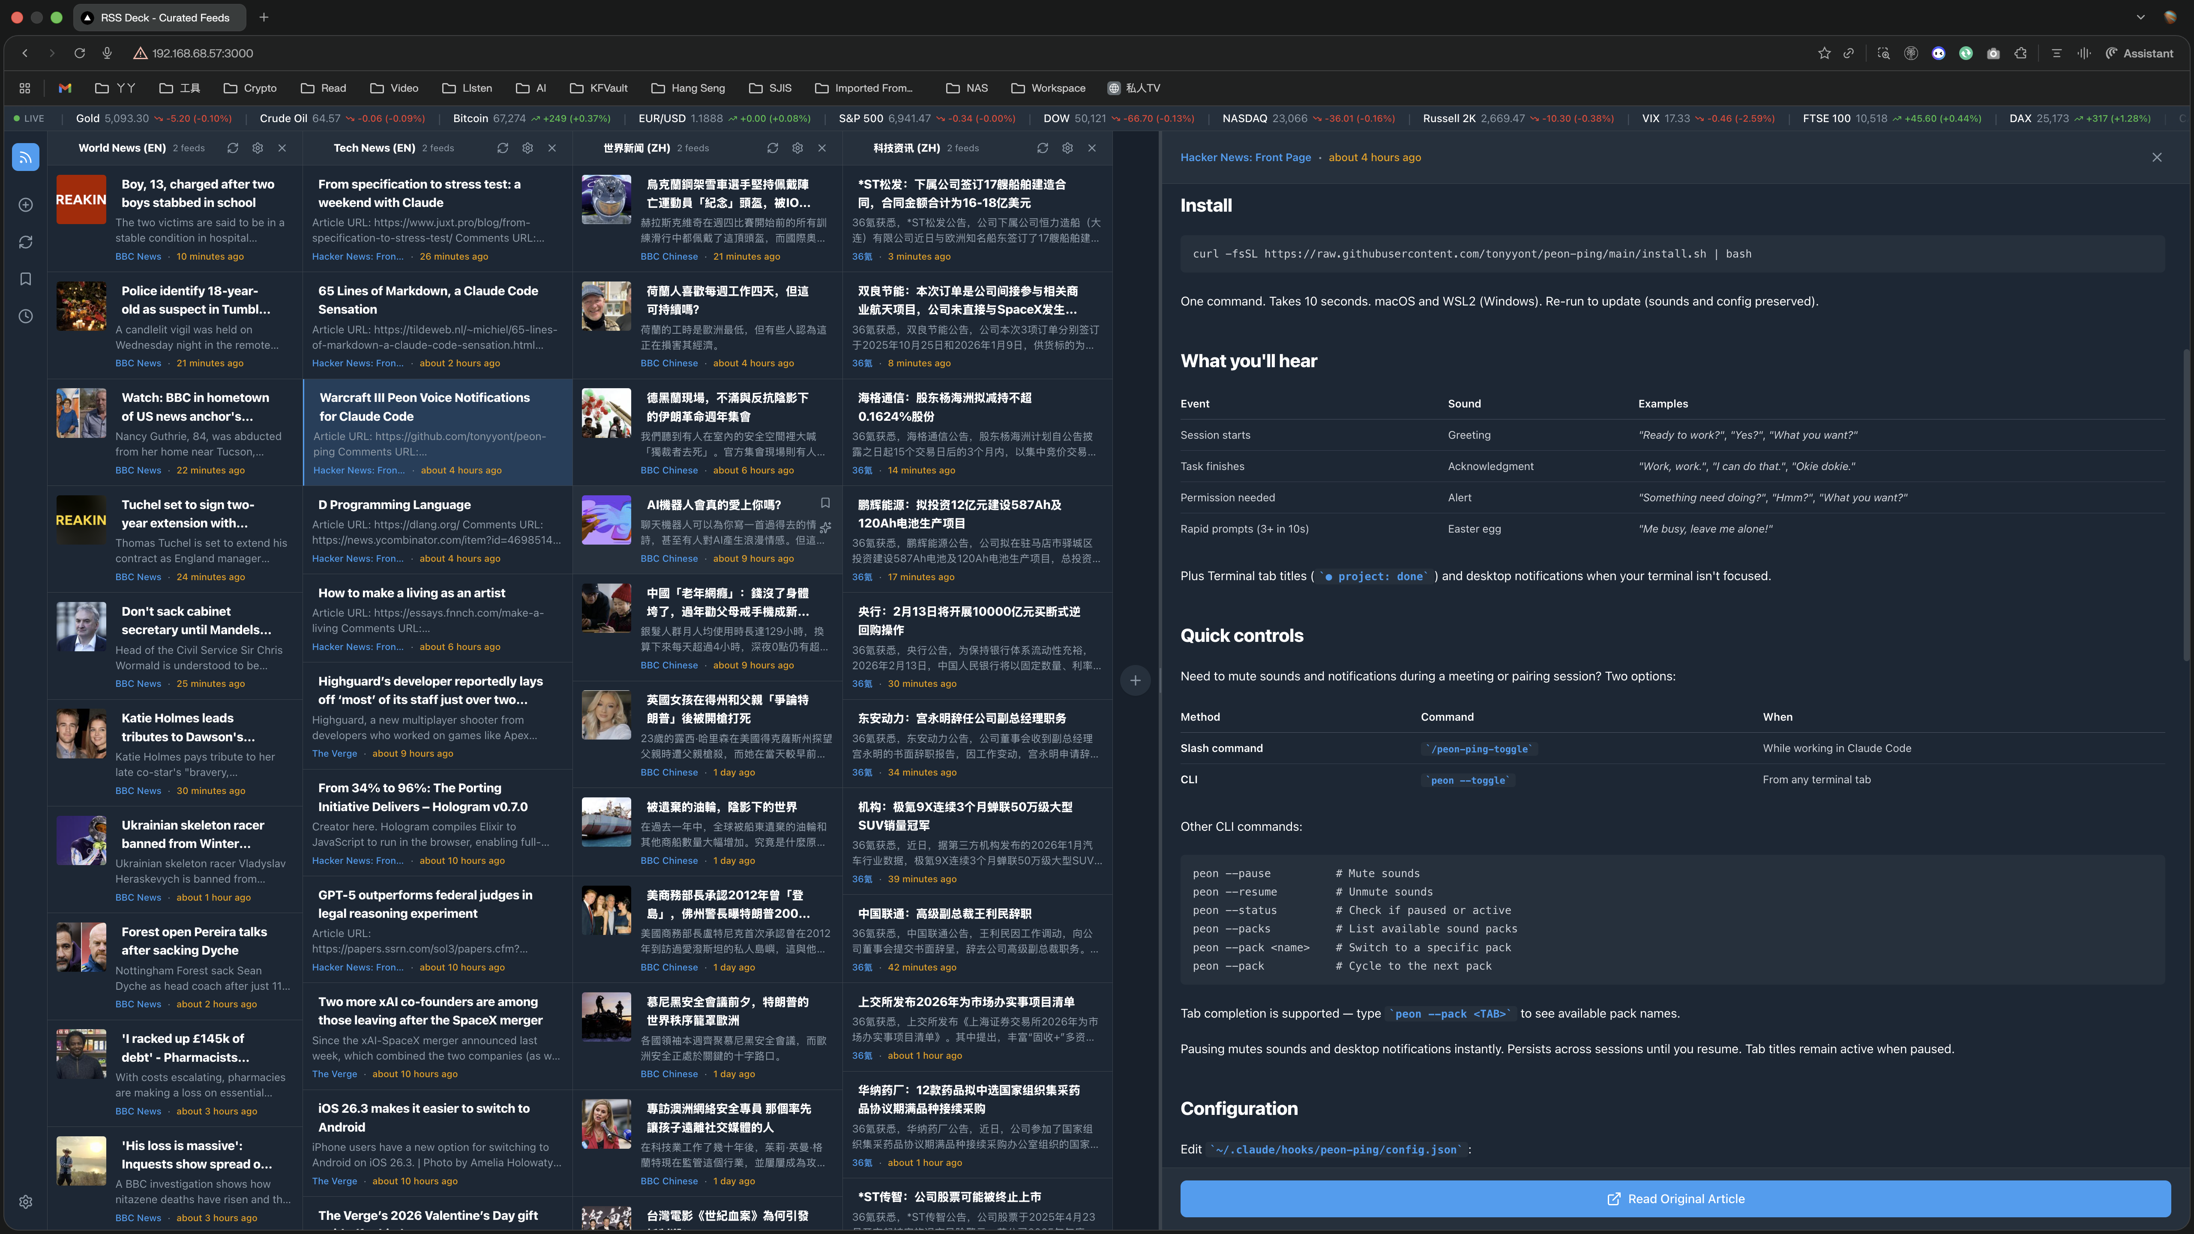The height and width of the screenshot is (1234, 2194).
Task: Expand the Hang Seng bookmarks folder
Action: point(688,88)
